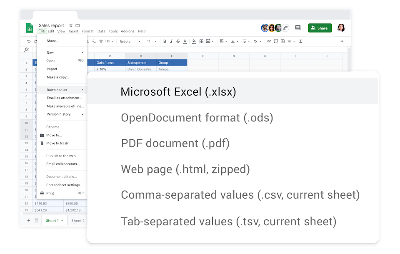Click the user profile avatar at top right

[x=341, y=28]
